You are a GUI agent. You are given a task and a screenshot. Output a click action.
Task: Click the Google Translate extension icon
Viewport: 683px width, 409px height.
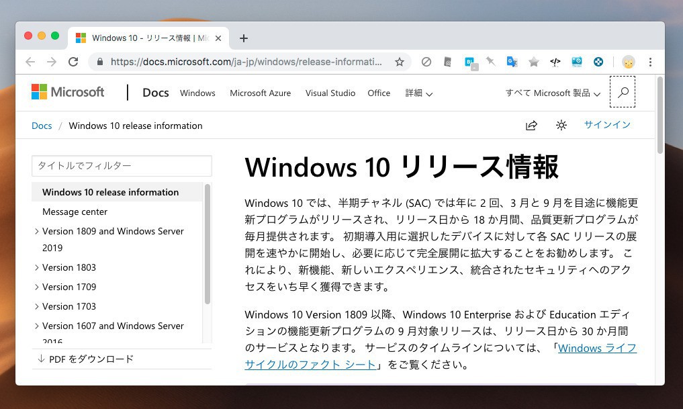(x=512, y=62)
